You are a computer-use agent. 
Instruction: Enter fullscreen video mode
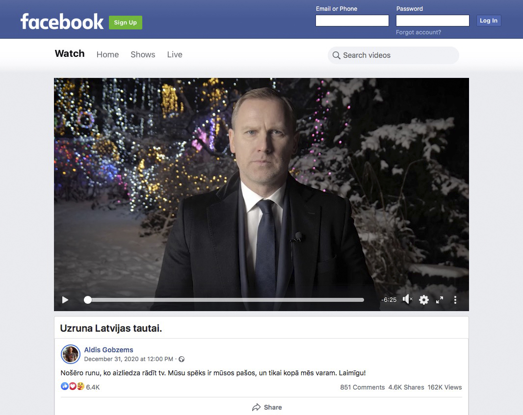tap(440, 300)
